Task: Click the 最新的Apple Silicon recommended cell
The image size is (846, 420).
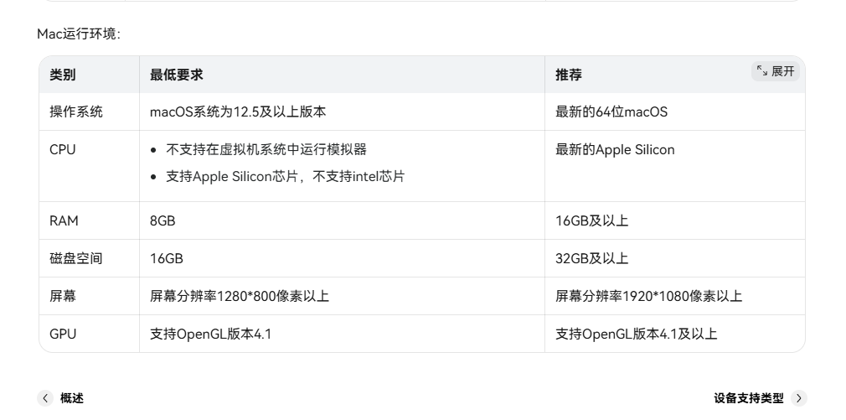Action: coord(615,150)
